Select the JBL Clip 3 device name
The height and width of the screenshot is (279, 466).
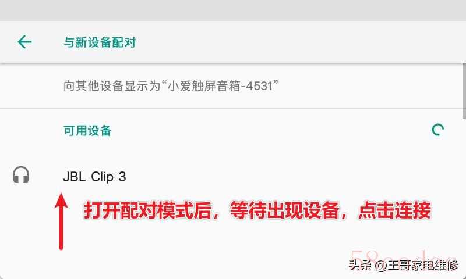coord(94,177)
